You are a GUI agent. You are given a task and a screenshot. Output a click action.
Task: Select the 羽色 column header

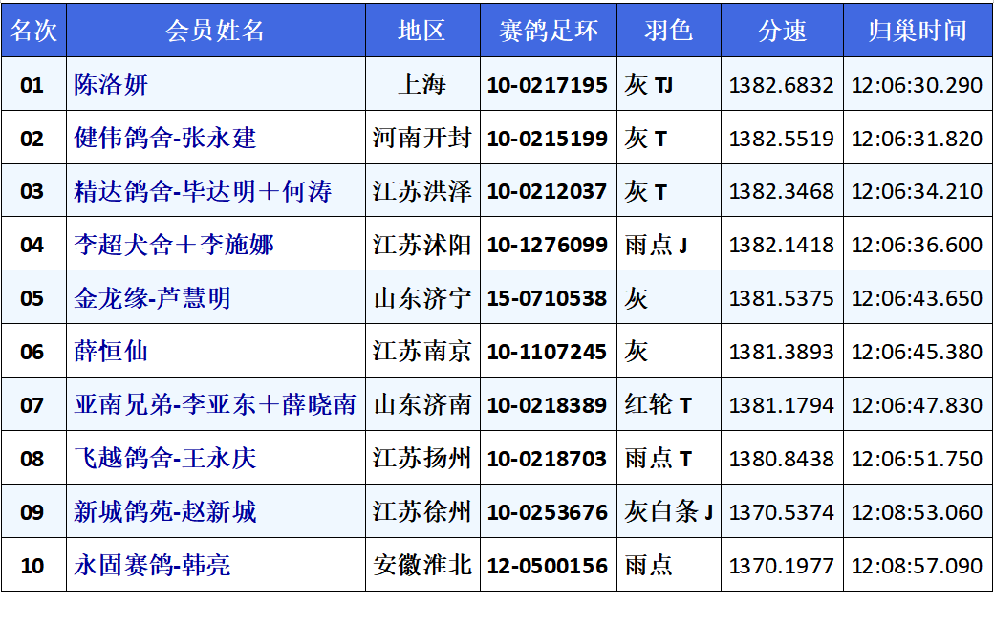coord(668,31)
